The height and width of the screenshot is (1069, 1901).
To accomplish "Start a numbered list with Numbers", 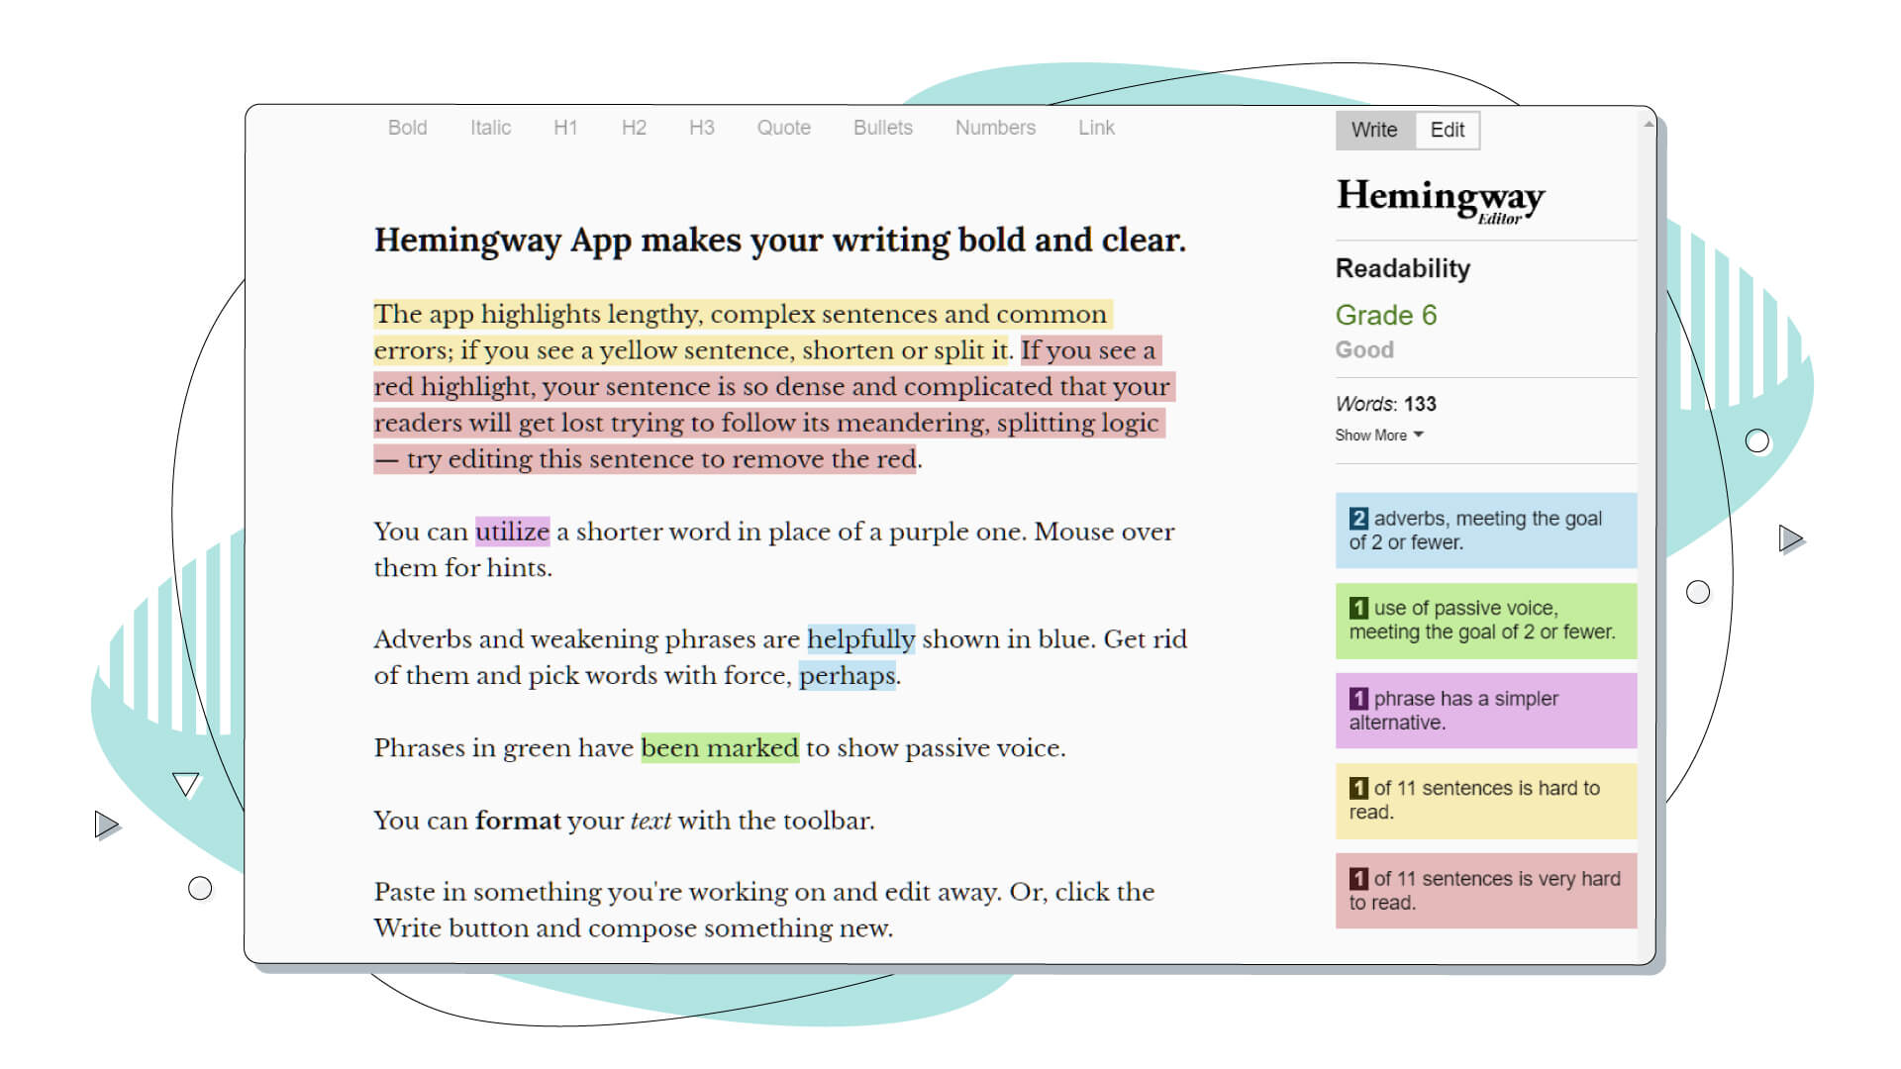I will coord(994,128).
